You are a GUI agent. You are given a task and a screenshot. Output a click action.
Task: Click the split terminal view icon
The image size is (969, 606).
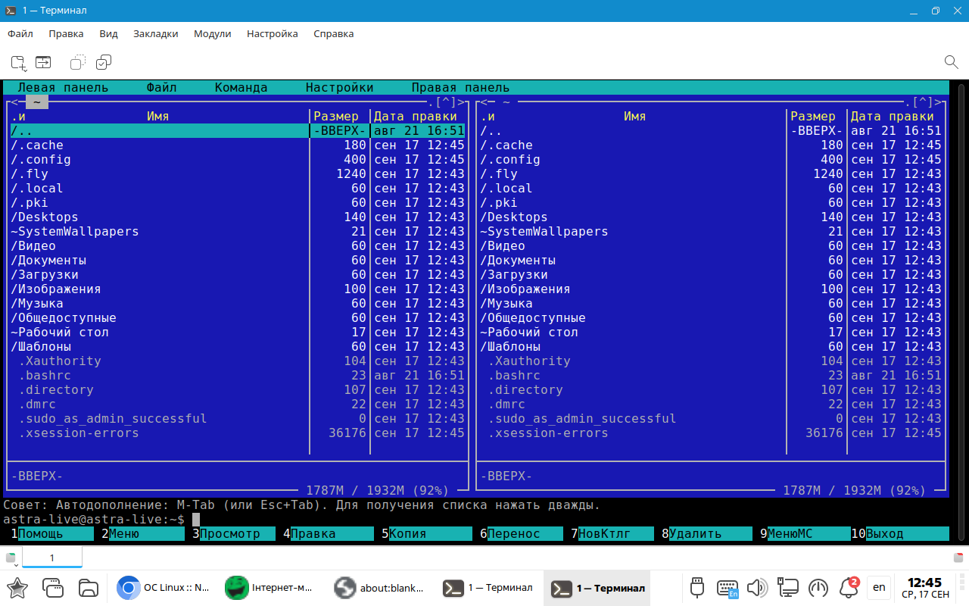pyautogui.click(x=43, y=62)
